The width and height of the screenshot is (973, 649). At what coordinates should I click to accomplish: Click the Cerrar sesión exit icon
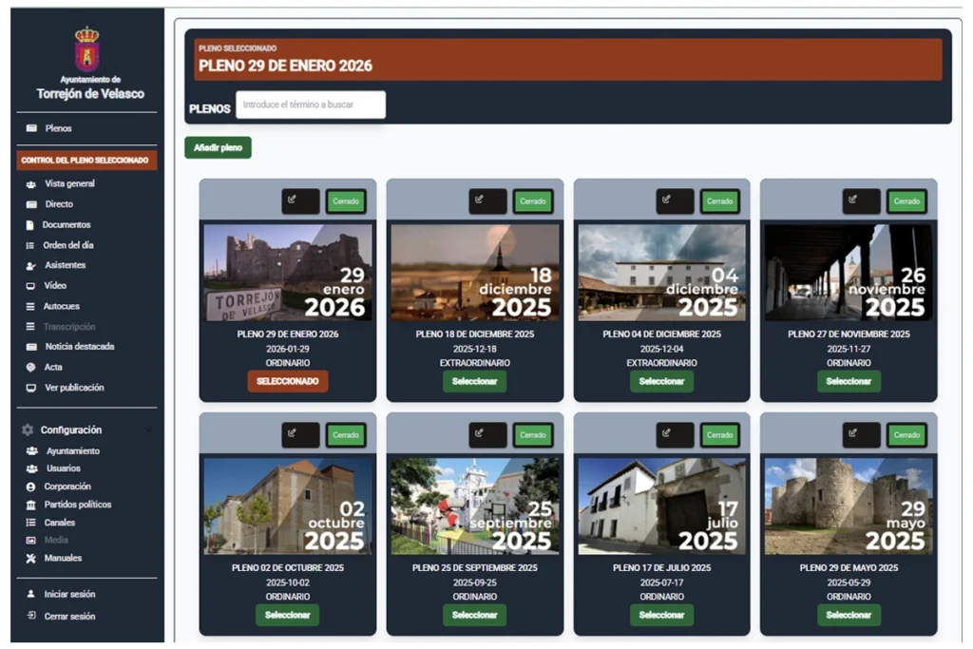click(x=31, y=616)
